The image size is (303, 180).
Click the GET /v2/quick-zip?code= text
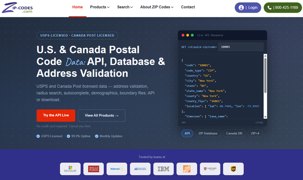point(199,47)
